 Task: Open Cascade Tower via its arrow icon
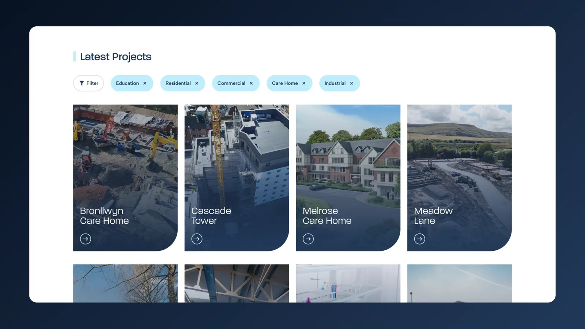pyautogui.click(x=197, y=239)
